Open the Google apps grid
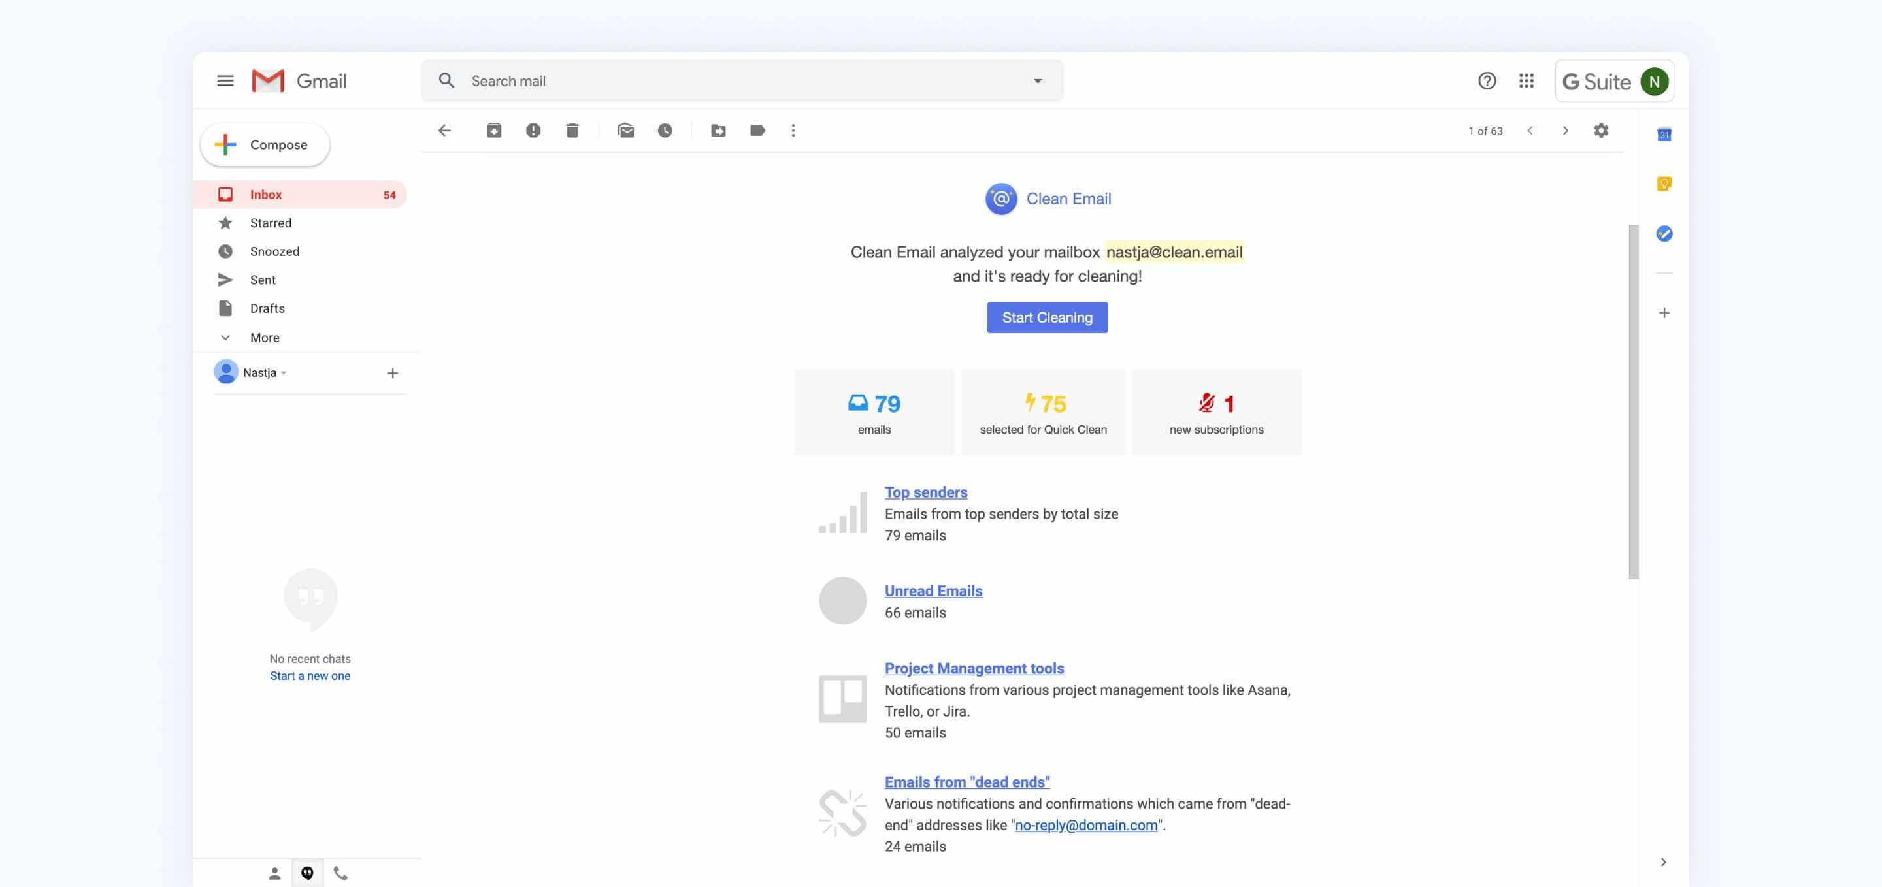The image size is (1882, 887). 1527,80
